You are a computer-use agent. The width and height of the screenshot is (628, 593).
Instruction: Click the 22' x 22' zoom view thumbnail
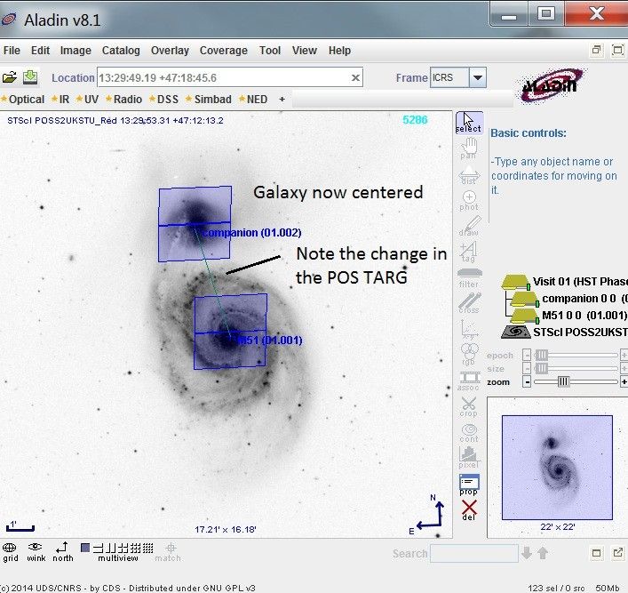pyautogui.click(x=557, y=468)
